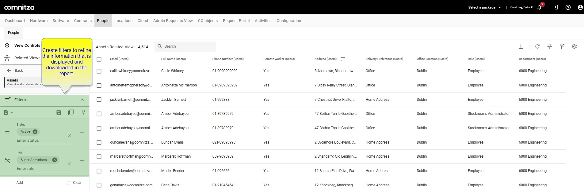This screenshot has width=588, height=190.
Task: Click the Related Views nodes icon
Action: [7, 58]
